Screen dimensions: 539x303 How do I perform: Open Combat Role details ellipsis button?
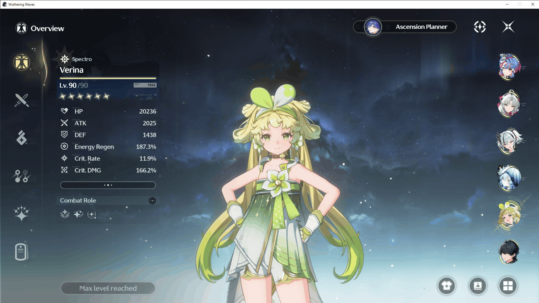click(152, 201)
